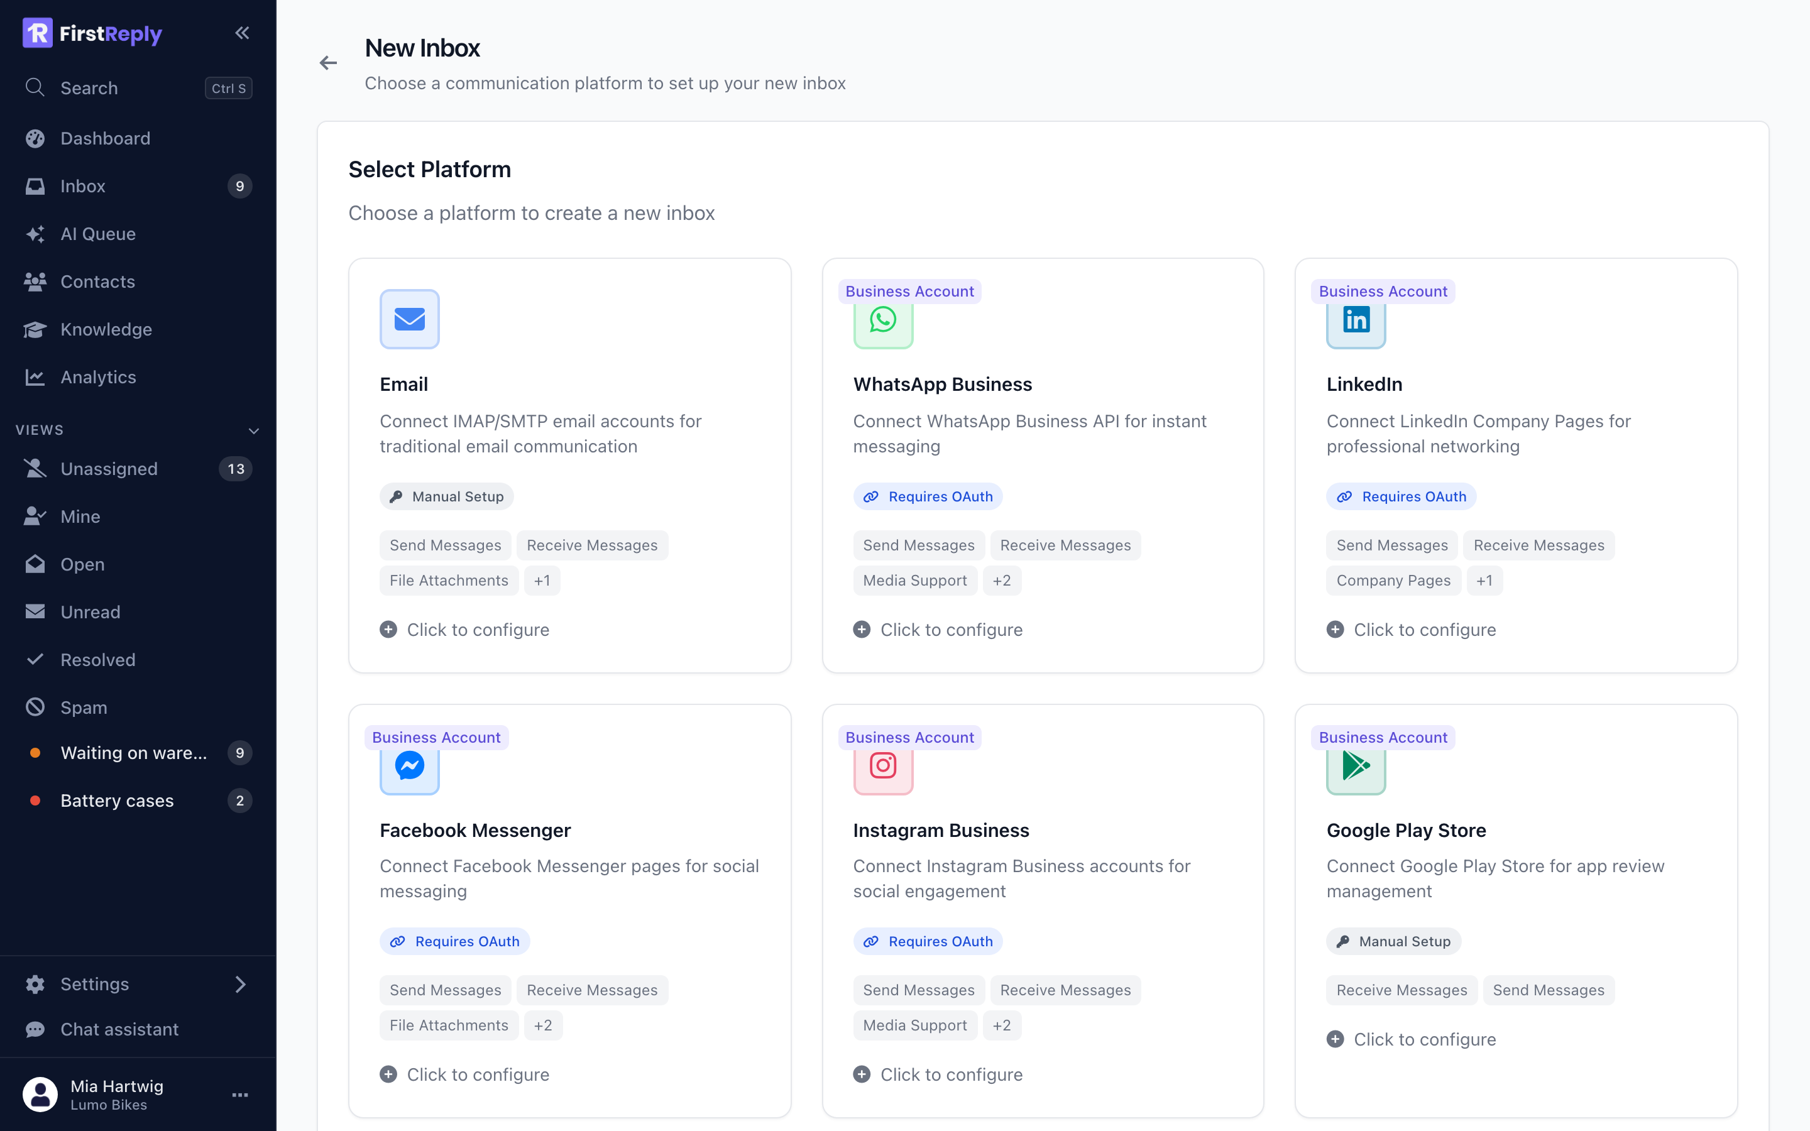This screenshot has height=1131, width=1810.
Task: Expand +1 features on Email card
Action: (x=542, y=581)
